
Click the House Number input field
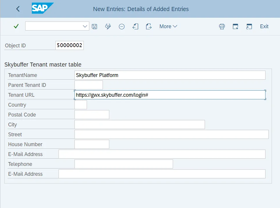(x=92, y=144)
